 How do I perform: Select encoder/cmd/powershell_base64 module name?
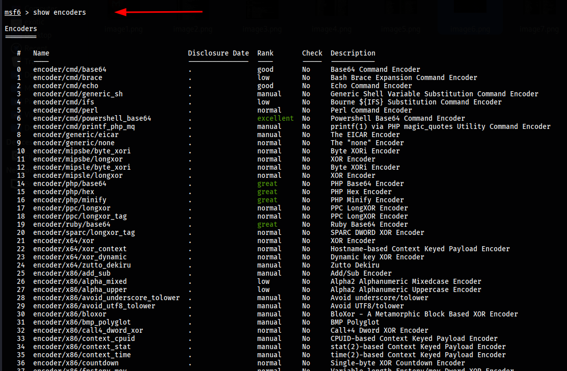pos(92,118)
